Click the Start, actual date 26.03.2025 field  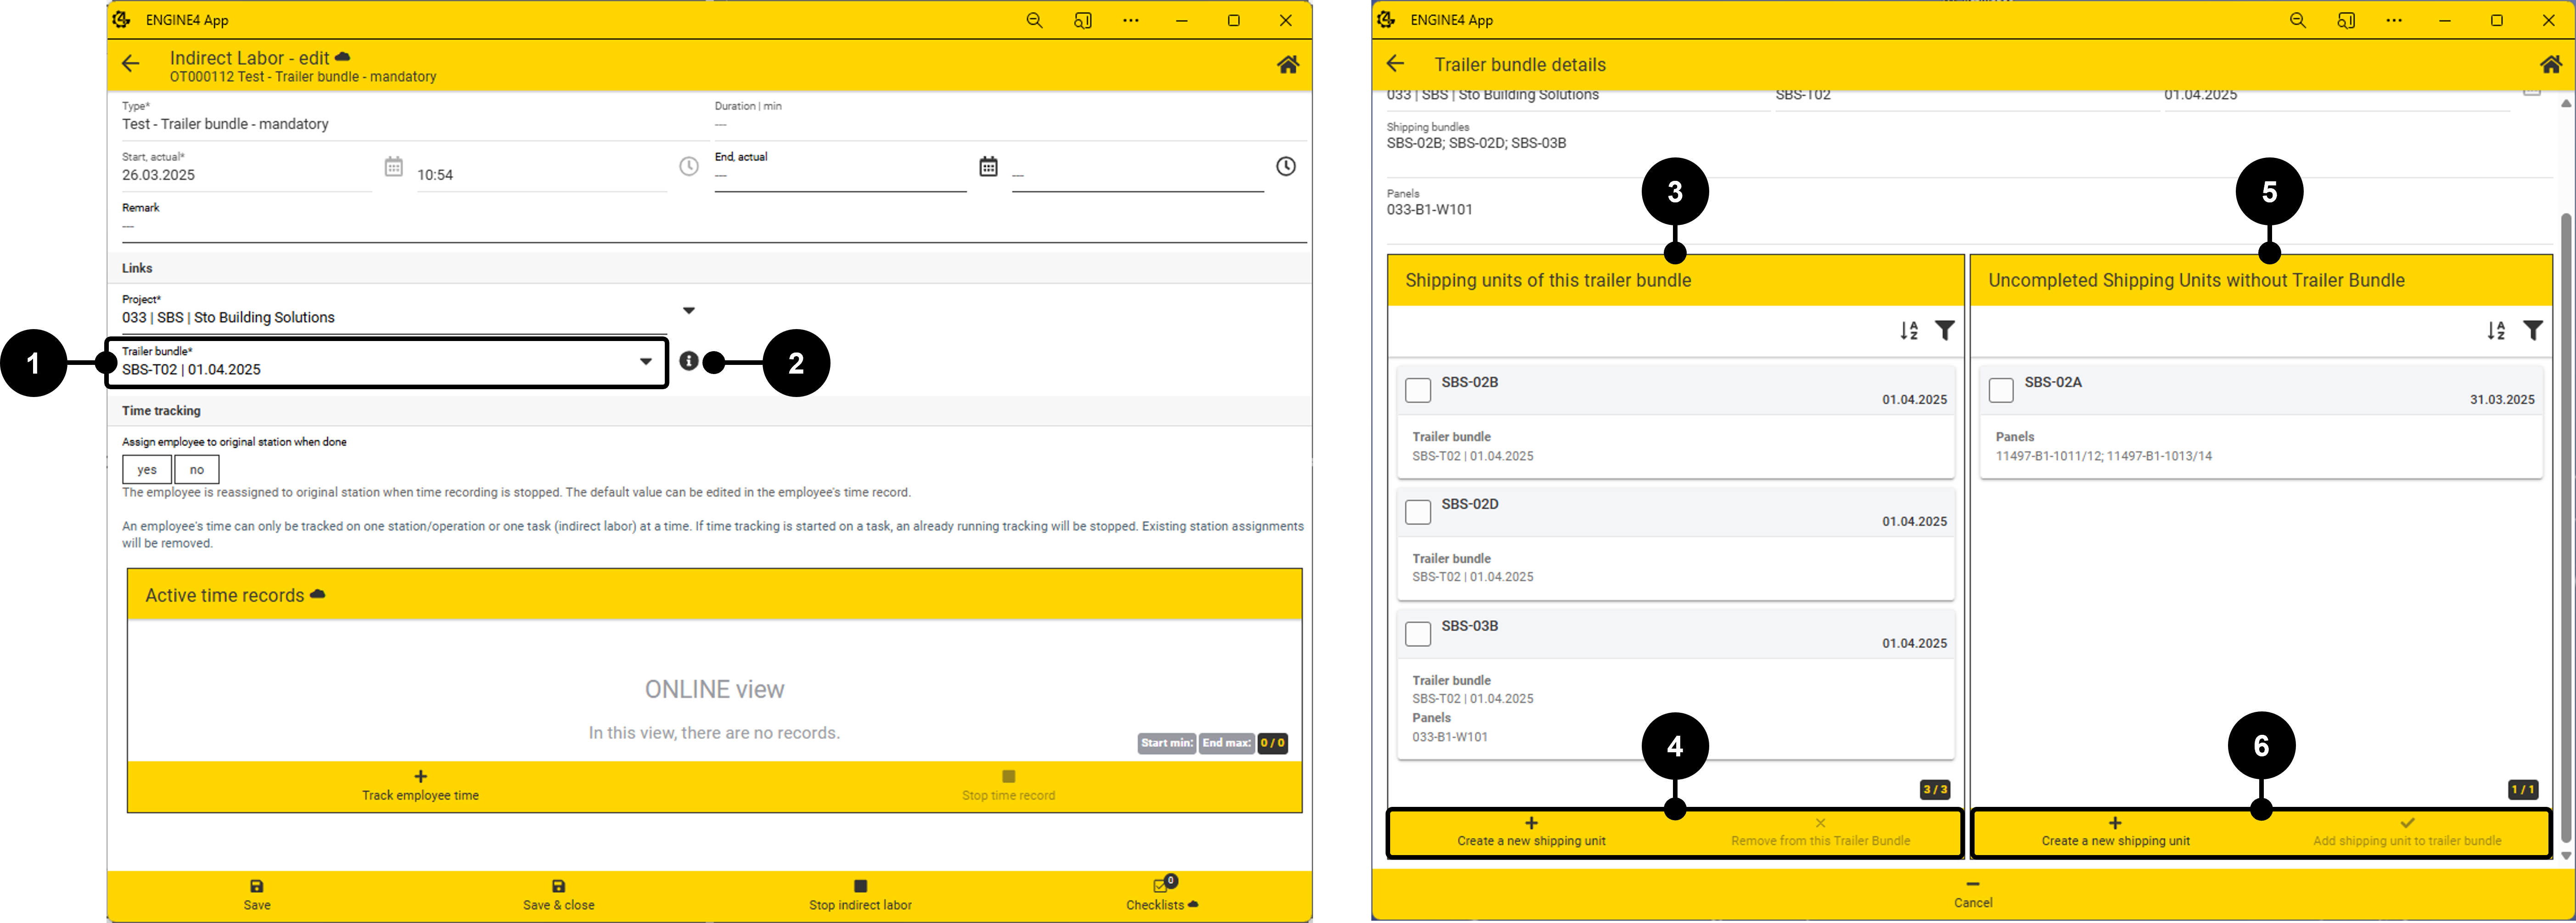(246, 175)
